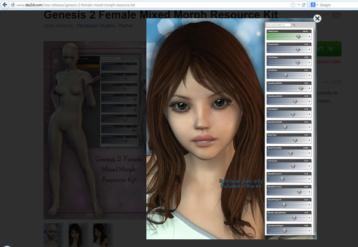358x247 pixels.
Task: Click the NoseTip2 morph slider
Action: (289, 138)
